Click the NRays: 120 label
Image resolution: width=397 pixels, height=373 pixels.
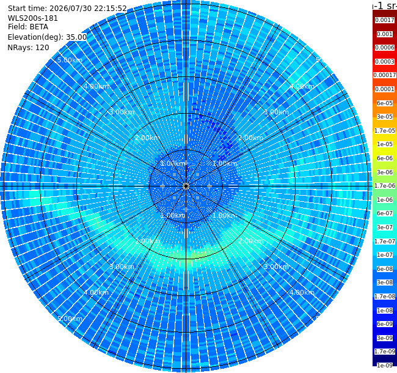click(x=28, y=48)
